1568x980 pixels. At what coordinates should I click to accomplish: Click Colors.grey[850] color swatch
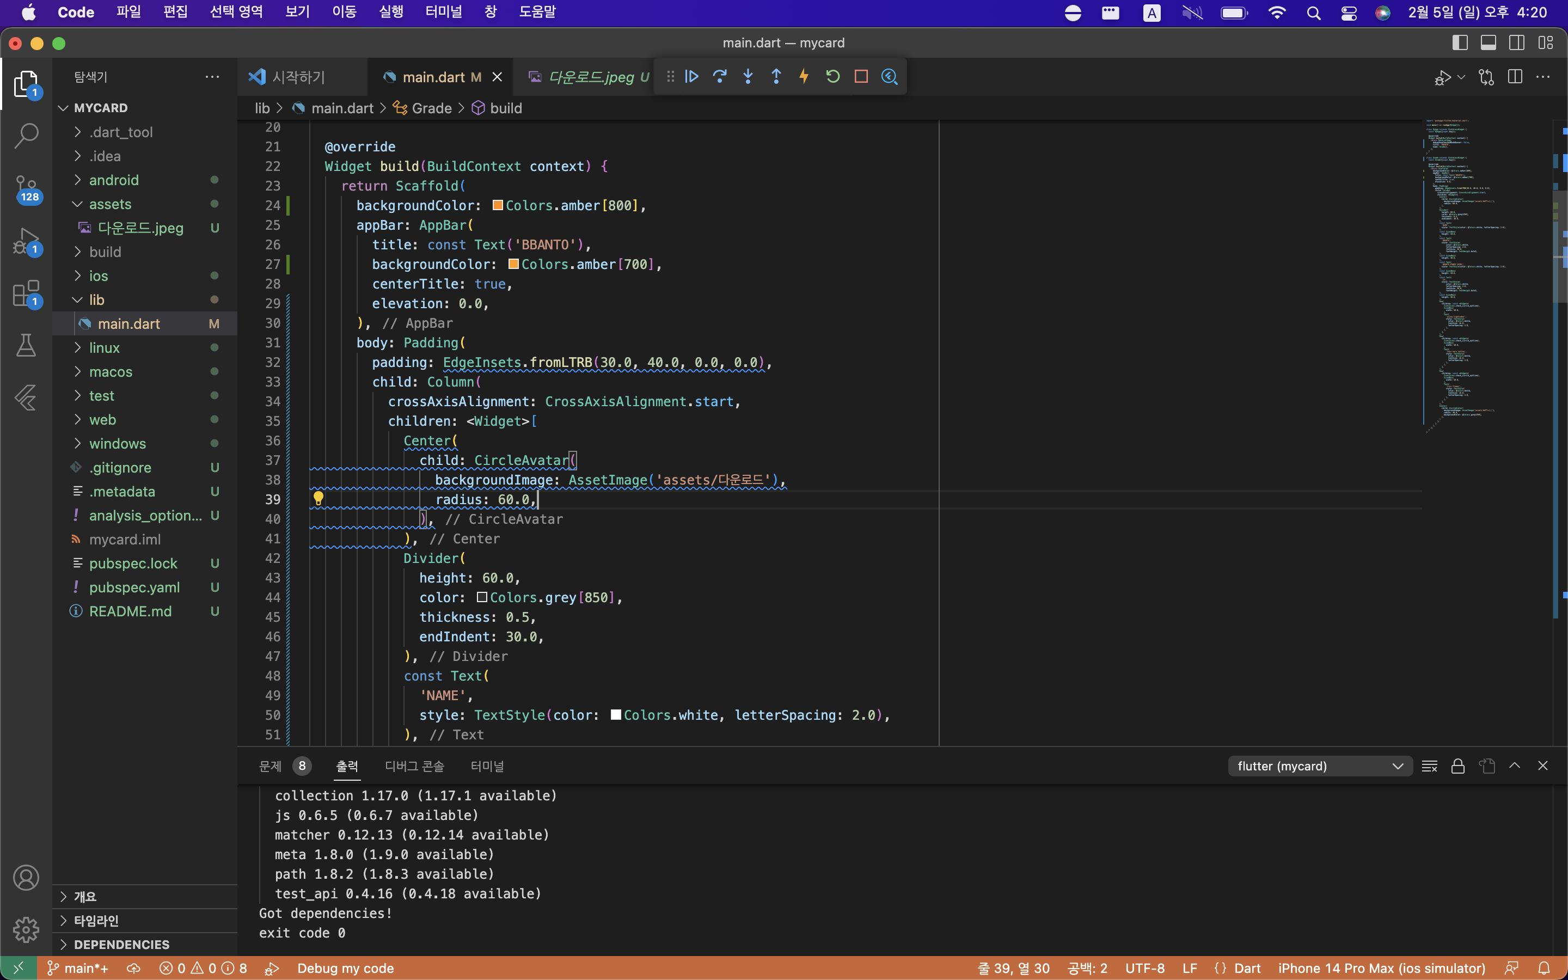pyautogui.click(x=482, y=597)
